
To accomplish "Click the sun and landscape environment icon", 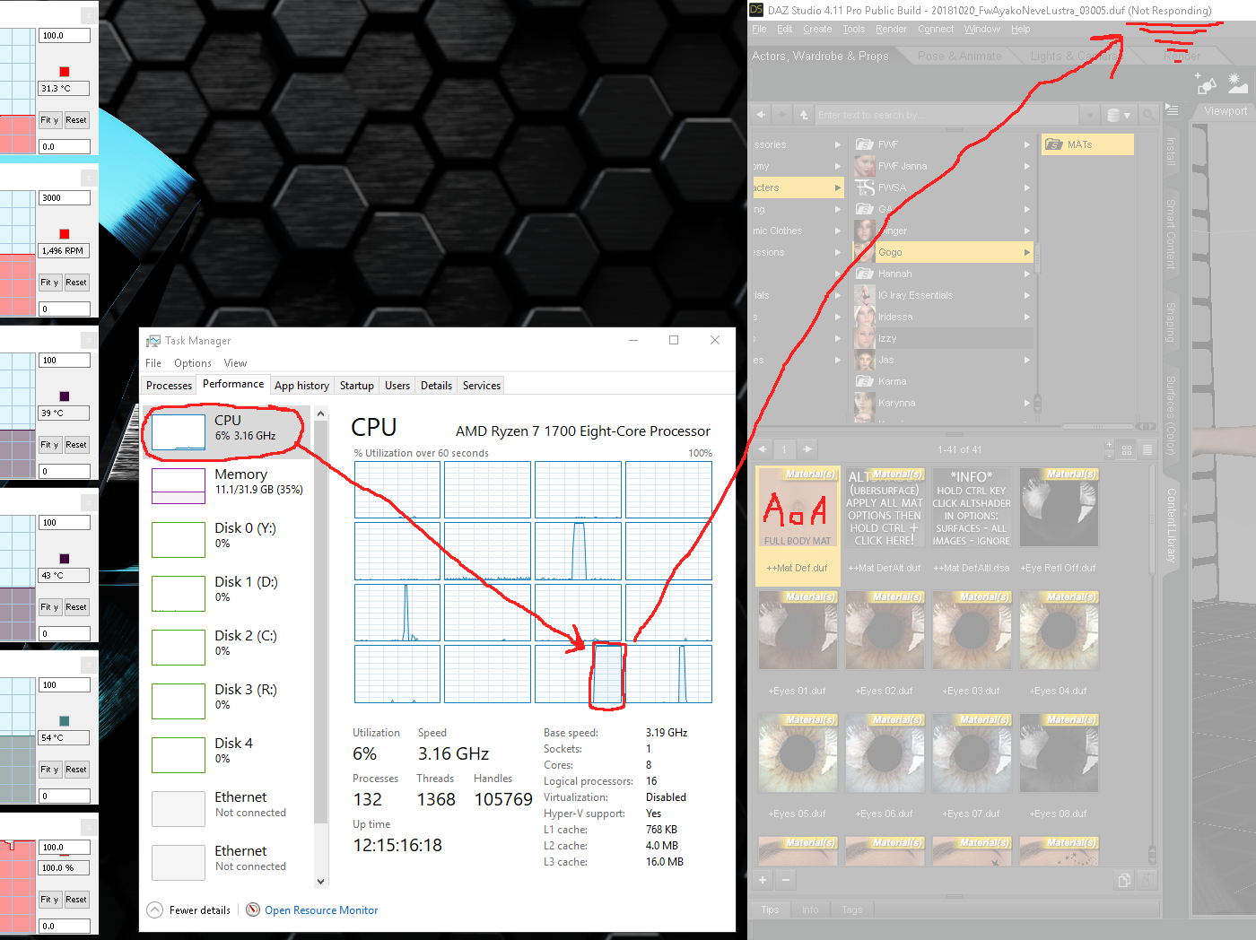I will (1237, 83).
